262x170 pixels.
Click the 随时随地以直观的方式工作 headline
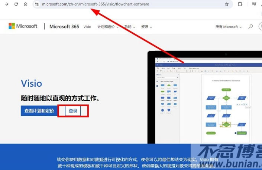tap(60, 98)
